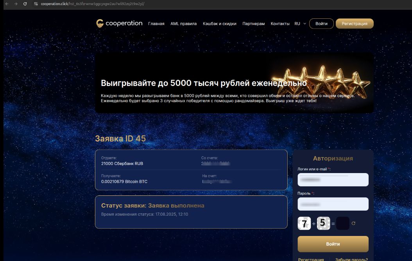Click the Войти button in header
The height and width of the screenshot is (261, 412).
point(321,23)
